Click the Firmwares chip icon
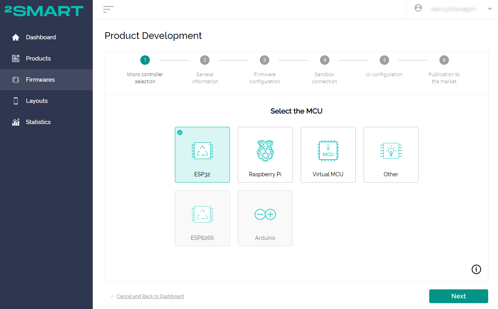The width and height of the screenshot is (498, 309). point(16,80)
